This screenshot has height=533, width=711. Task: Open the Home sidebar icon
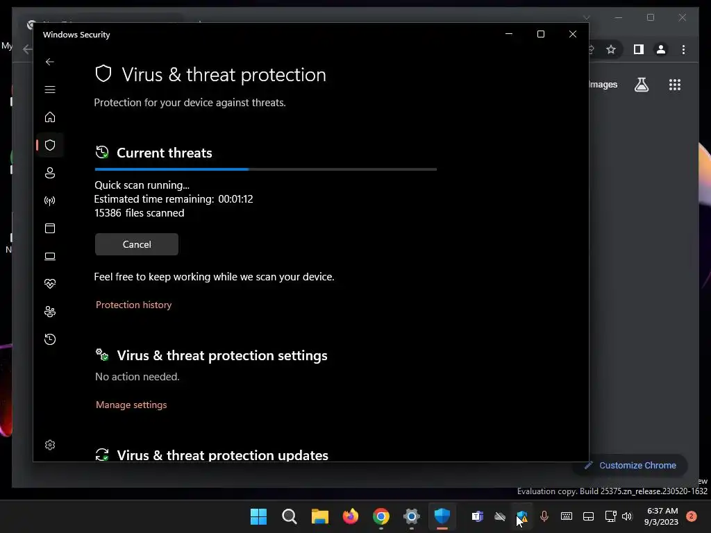(50, 117)
